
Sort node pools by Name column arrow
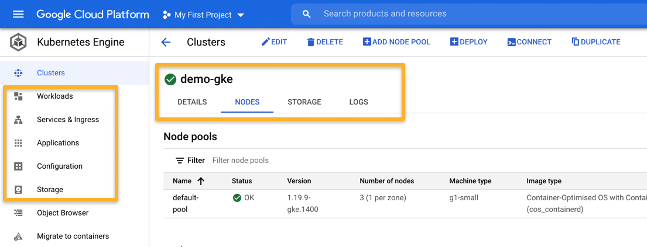coord(201,181)
